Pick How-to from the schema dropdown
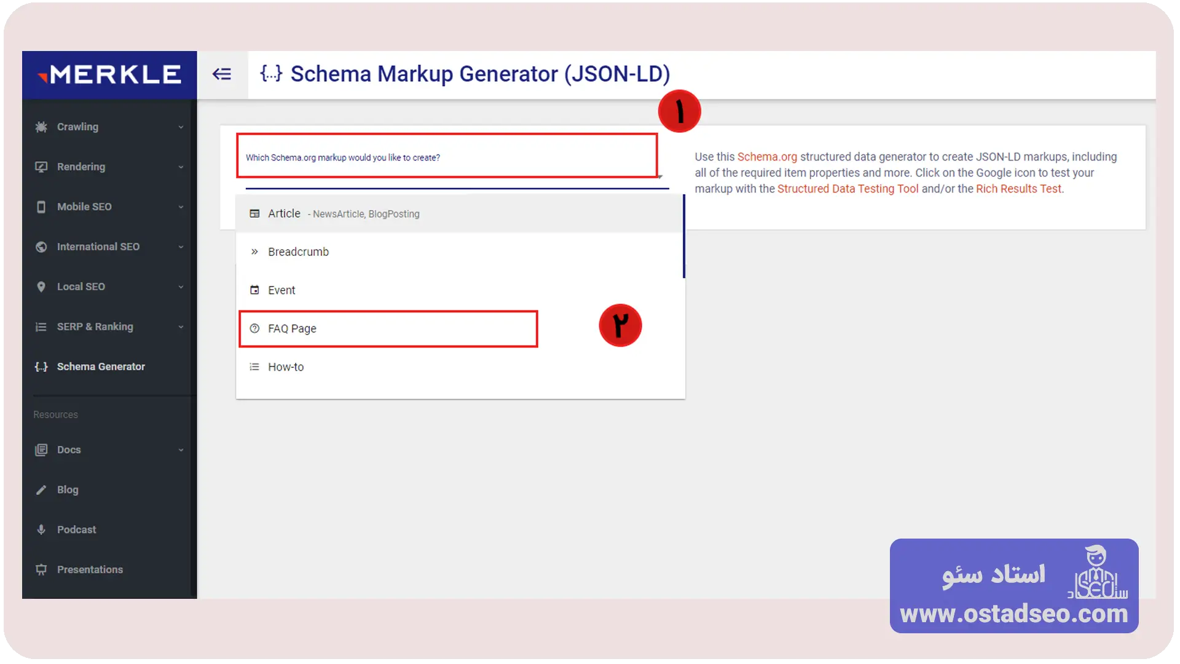1180x664 pixels. 460,366
